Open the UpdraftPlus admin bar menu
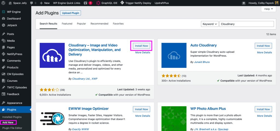The image size is (280, 131). 162,3
